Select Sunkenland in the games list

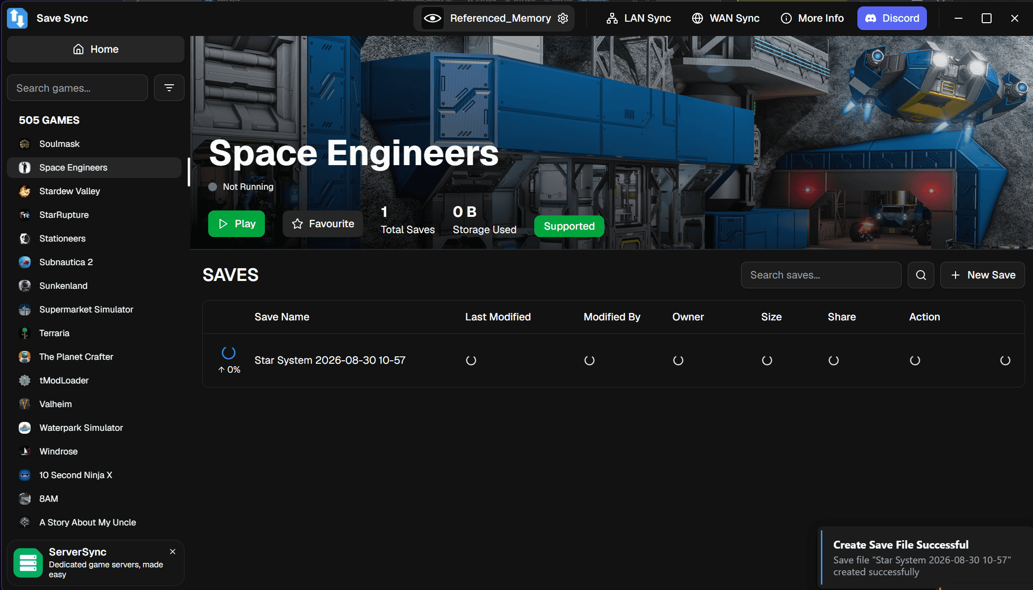[94, 286]
